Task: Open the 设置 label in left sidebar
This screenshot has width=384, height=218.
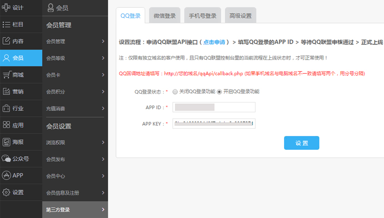Action: [18, 193]
